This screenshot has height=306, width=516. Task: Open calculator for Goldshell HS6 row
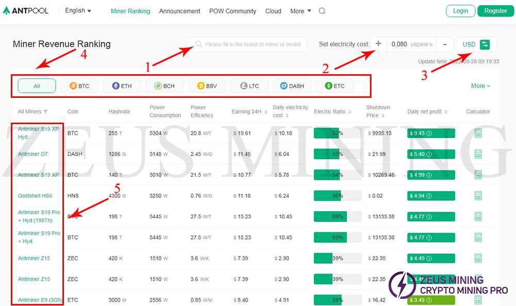tap(478, 196)
